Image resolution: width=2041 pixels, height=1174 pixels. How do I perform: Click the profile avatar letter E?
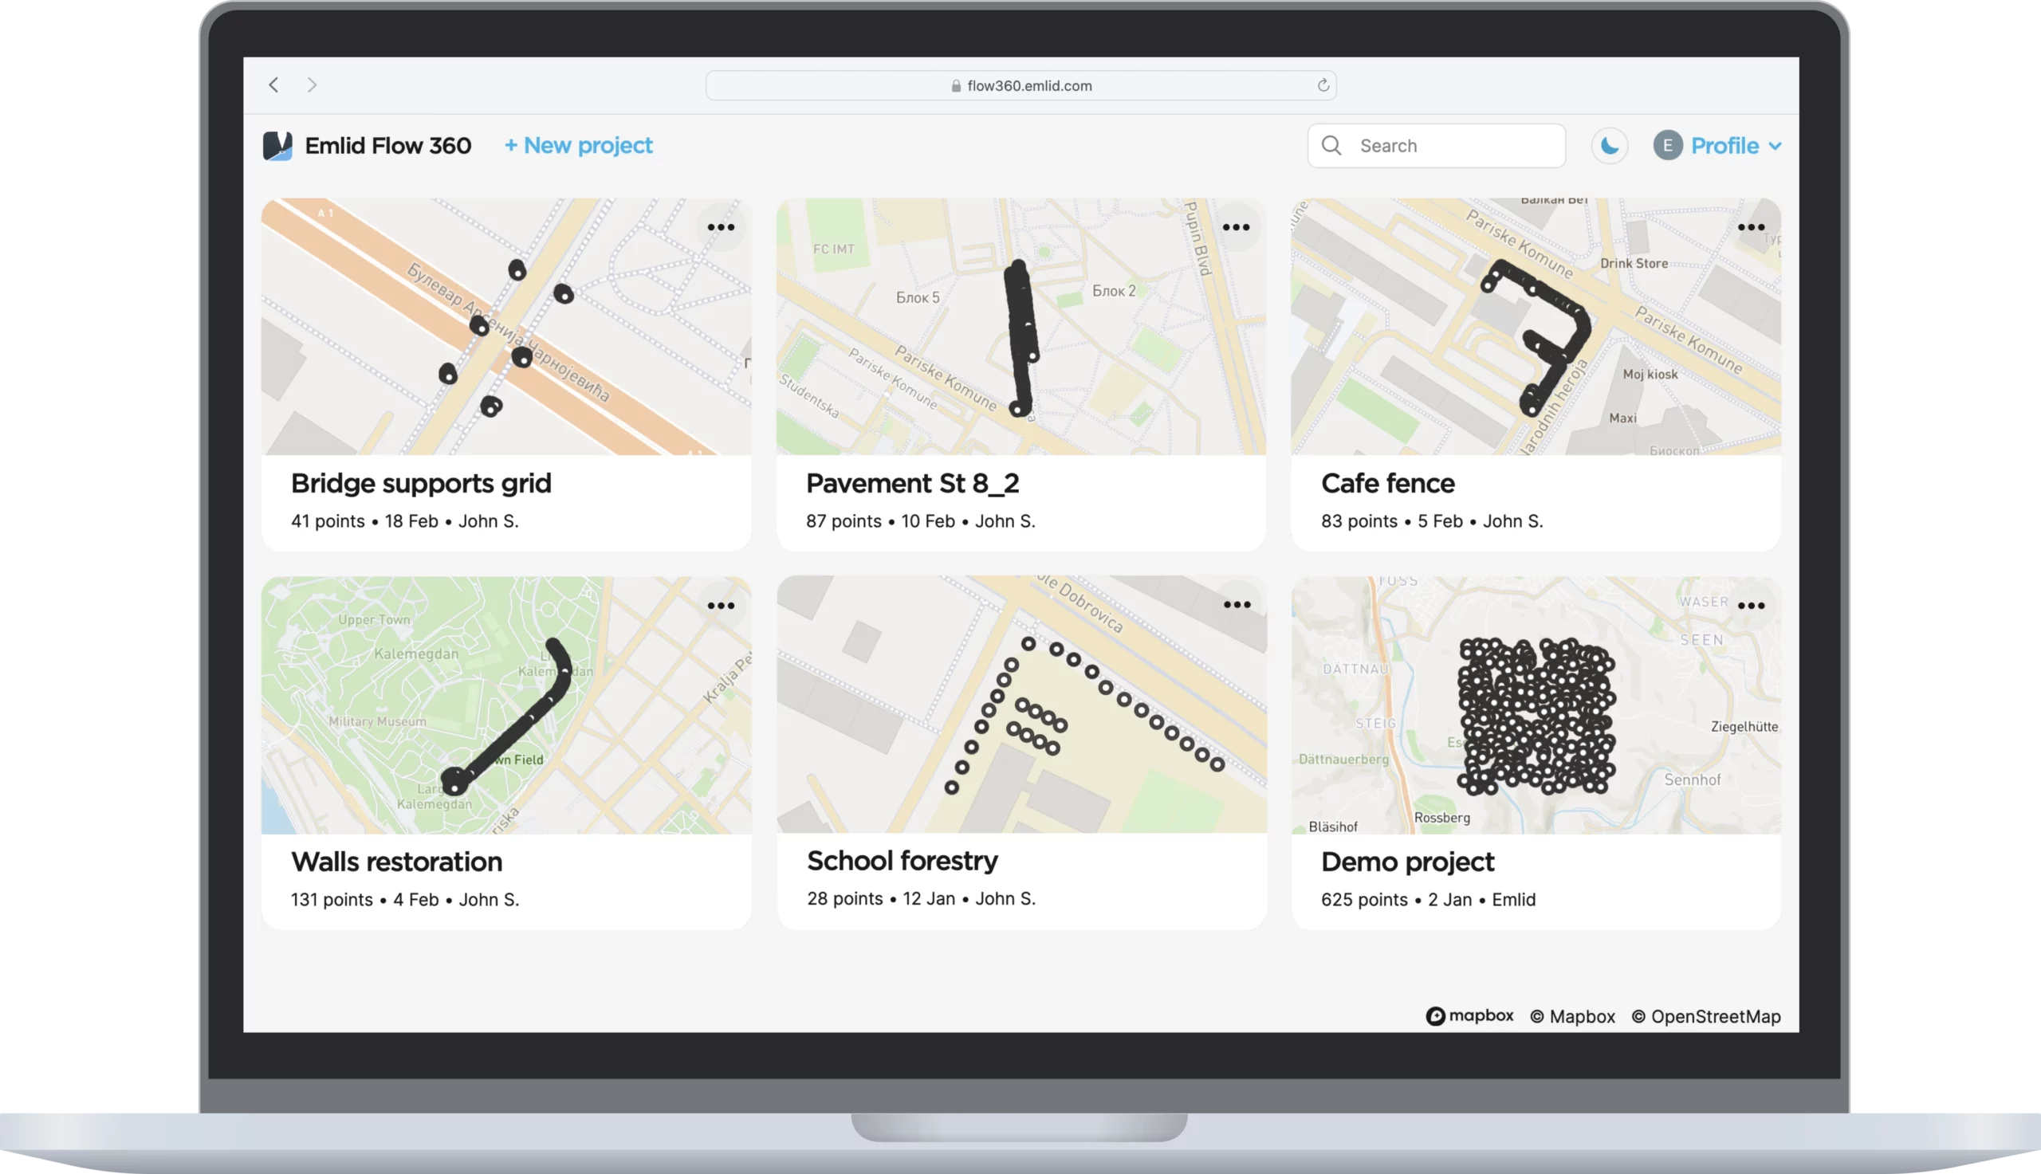tap(1668, 146)
